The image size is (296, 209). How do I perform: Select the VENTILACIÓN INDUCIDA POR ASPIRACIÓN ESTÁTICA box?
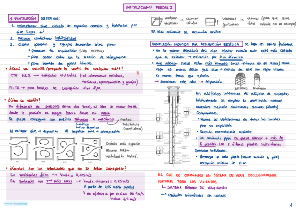point(197,44)
